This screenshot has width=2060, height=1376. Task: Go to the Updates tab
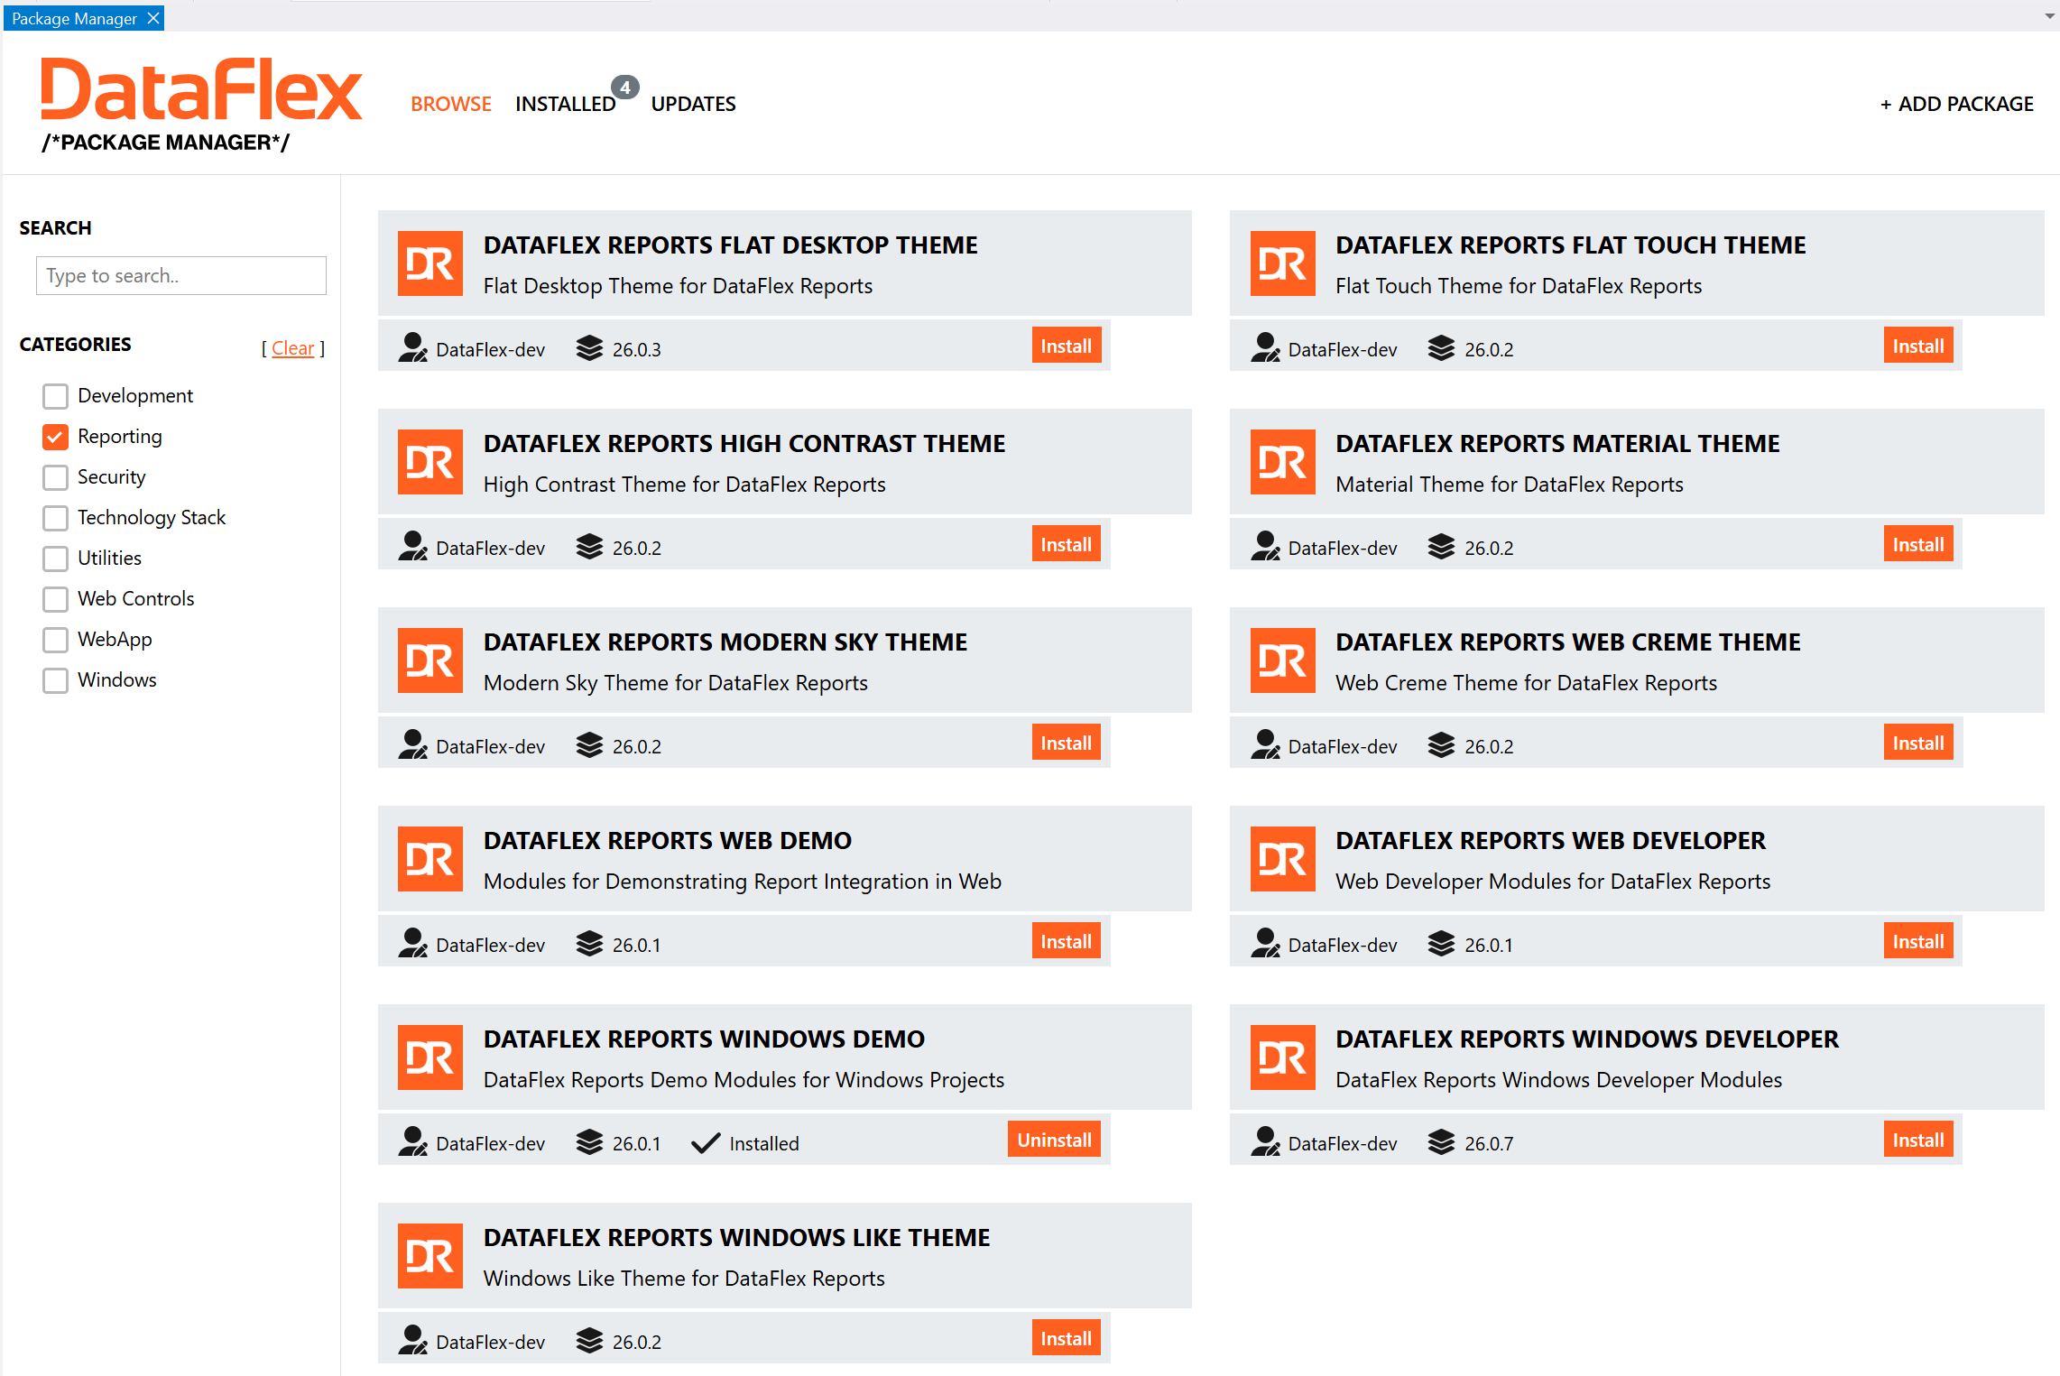693,104
